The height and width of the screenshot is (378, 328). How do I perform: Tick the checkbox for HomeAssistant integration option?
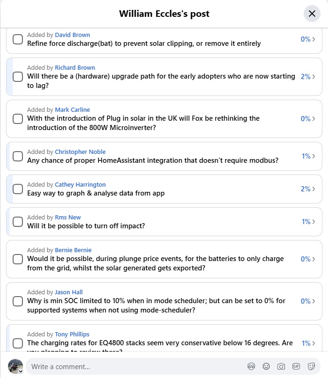[18, 156]
